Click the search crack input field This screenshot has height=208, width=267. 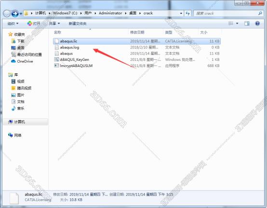point(226,14)
